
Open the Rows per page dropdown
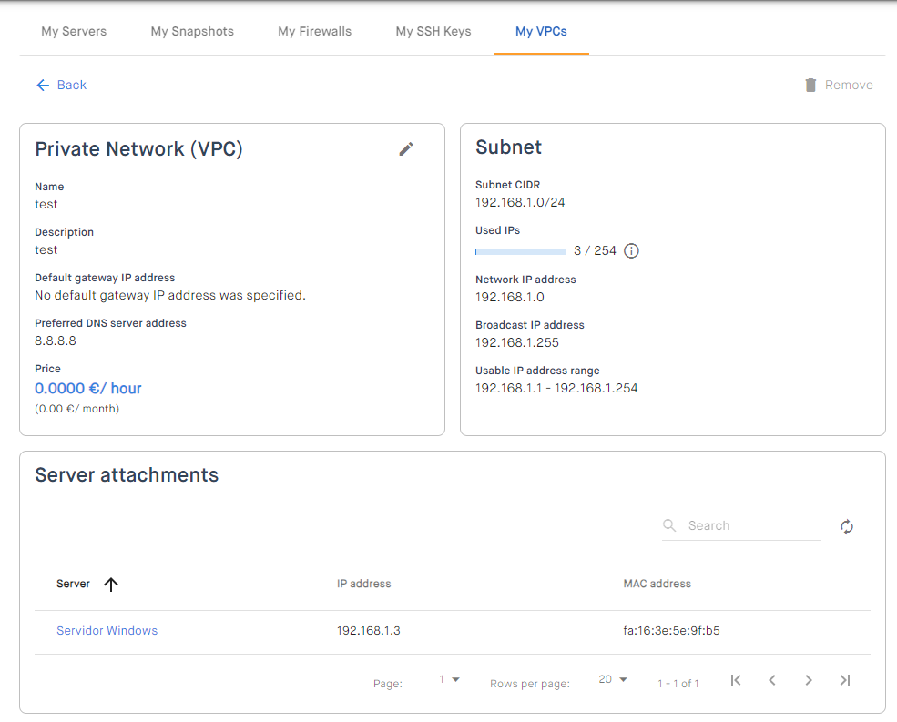point(613,680)
